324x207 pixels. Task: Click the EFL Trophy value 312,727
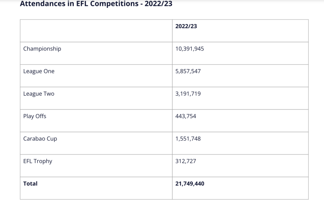186,161
